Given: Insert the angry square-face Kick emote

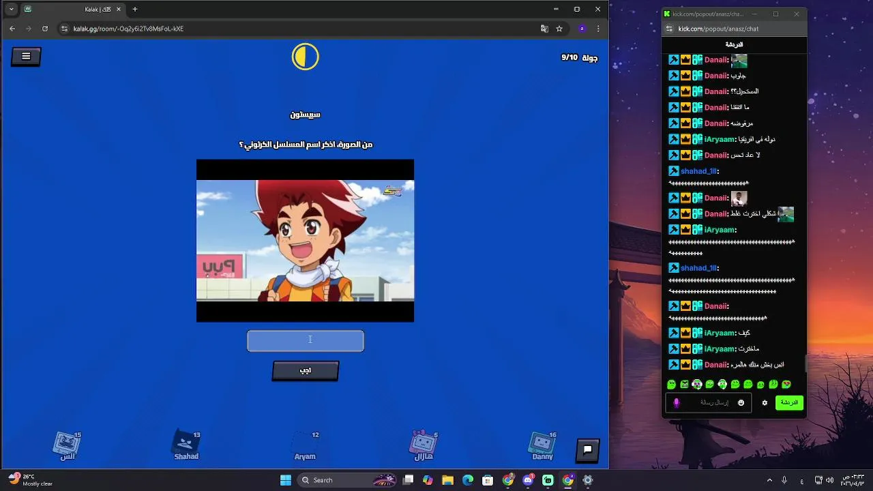Looking at the screenshot, I should (x=684, y=385).
